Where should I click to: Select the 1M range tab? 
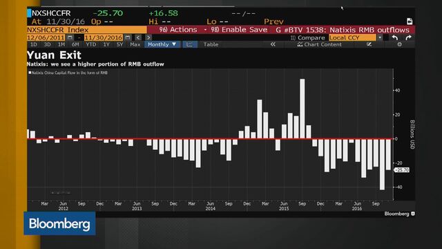pyautogui.click(x=61, y=44)
